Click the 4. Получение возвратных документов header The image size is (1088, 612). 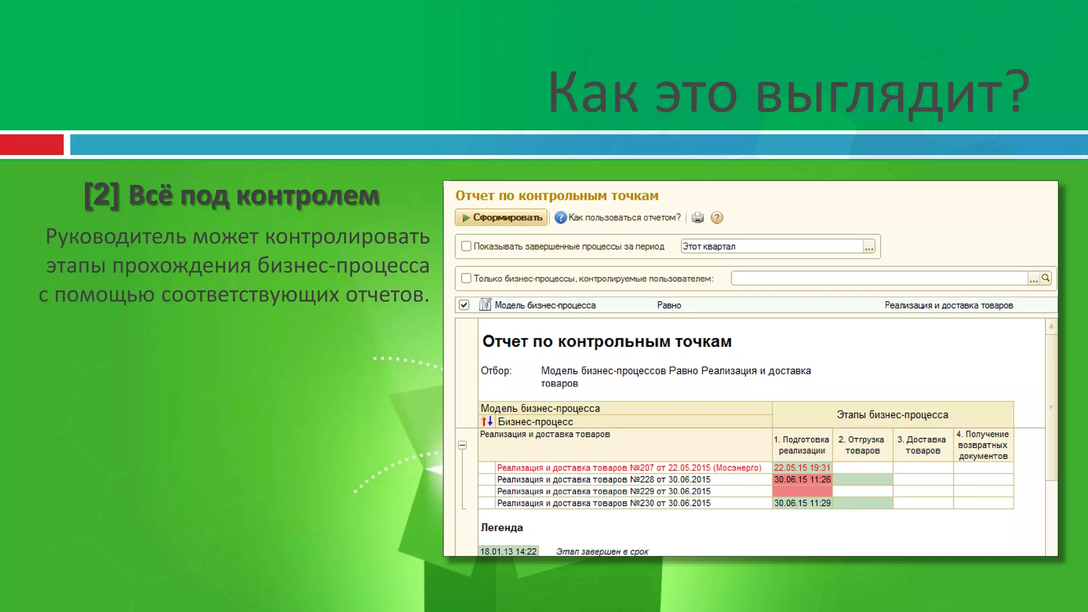click(x=983, y=445)
